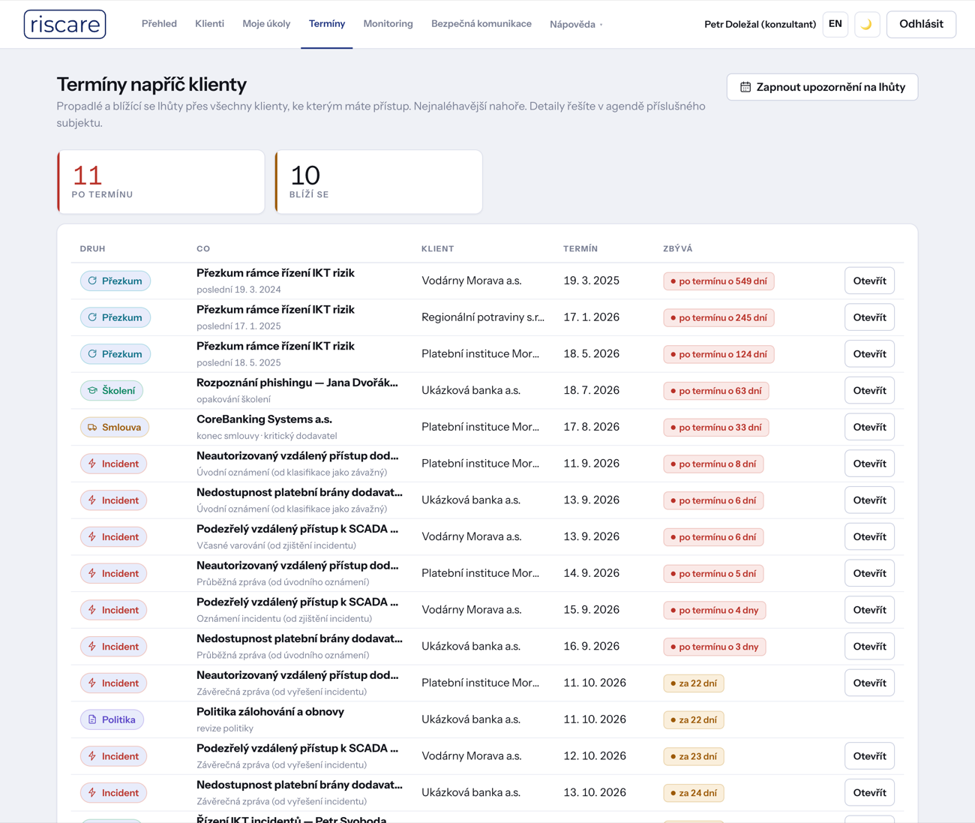975x823 pixels.
Task: Click refresh icon on Vodárny Morava Přezkum badge
Action: (x=92, y=281)
